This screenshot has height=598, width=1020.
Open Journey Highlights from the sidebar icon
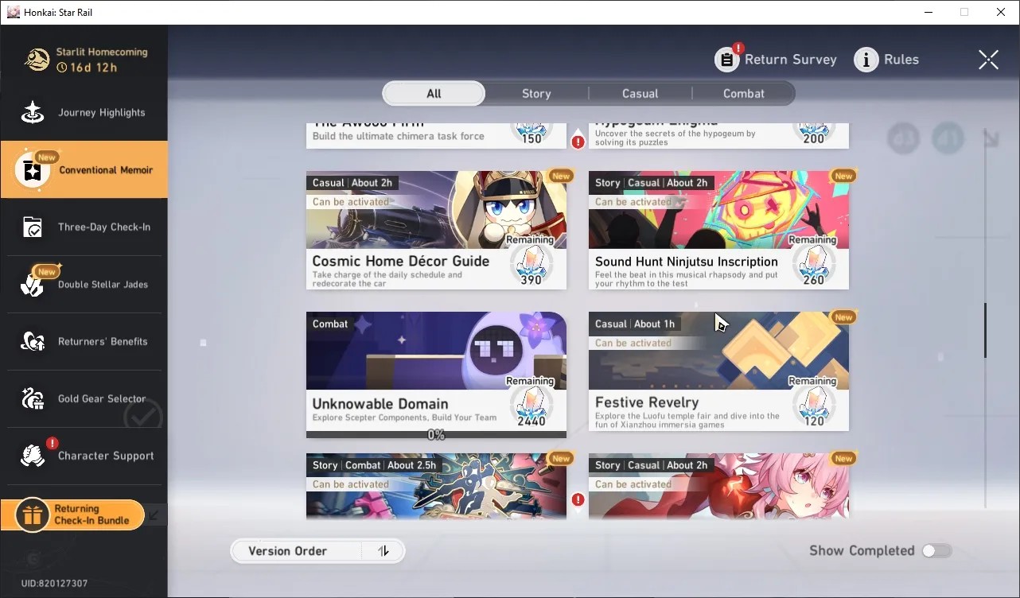(33, 113)
